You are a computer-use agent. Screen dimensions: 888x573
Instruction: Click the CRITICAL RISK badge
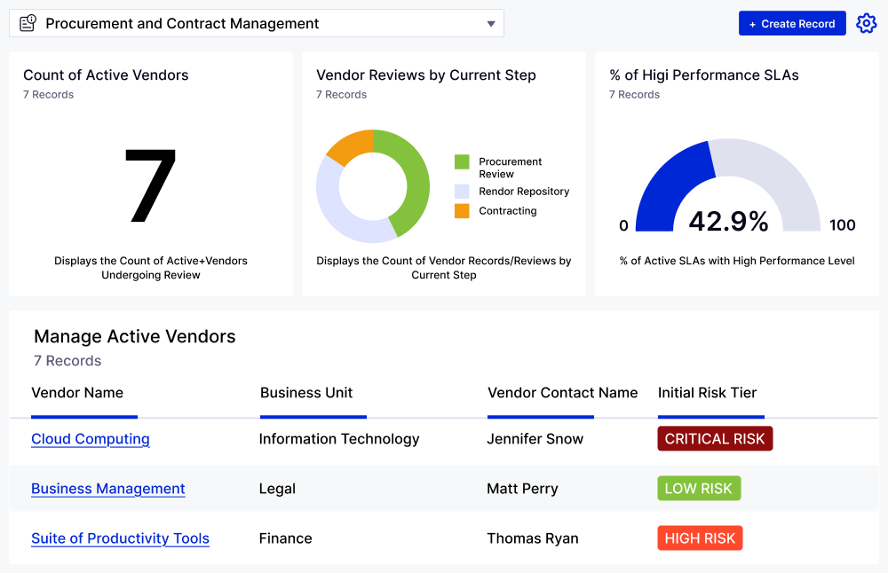[x=715, y=439]
